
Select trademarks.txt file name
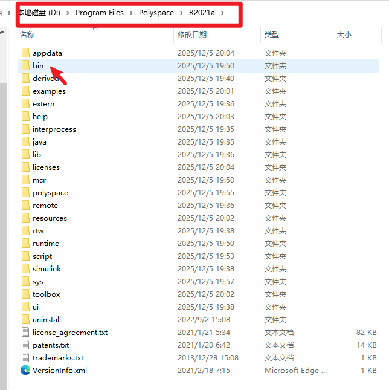coord(58,358)
